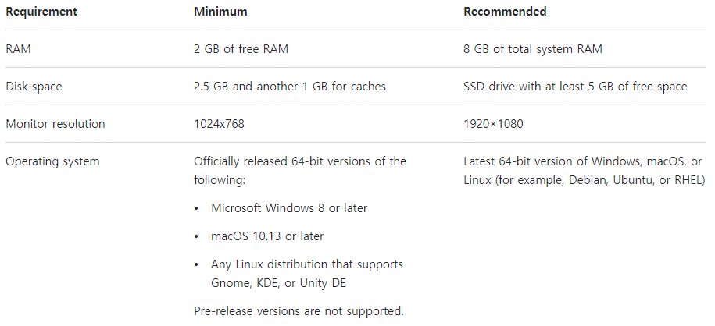Select the Monitor resolution row label
This screenshot has width=715, height=326.
coord(55,124)
